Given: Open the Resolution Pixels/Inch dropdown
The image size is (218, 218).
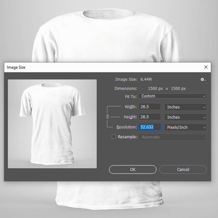Looking at the screenshot, I should tap(185, 127).
